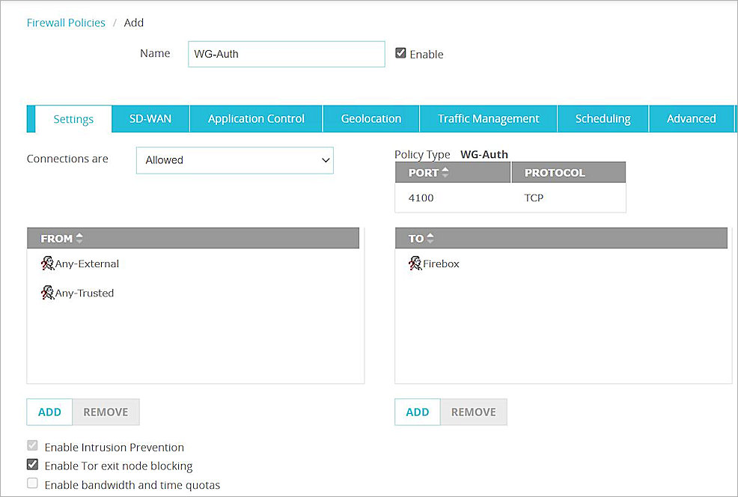Open the Geolocation tab
The width and height of the screenshot is (738, 497).
click(x=370, y=118)
